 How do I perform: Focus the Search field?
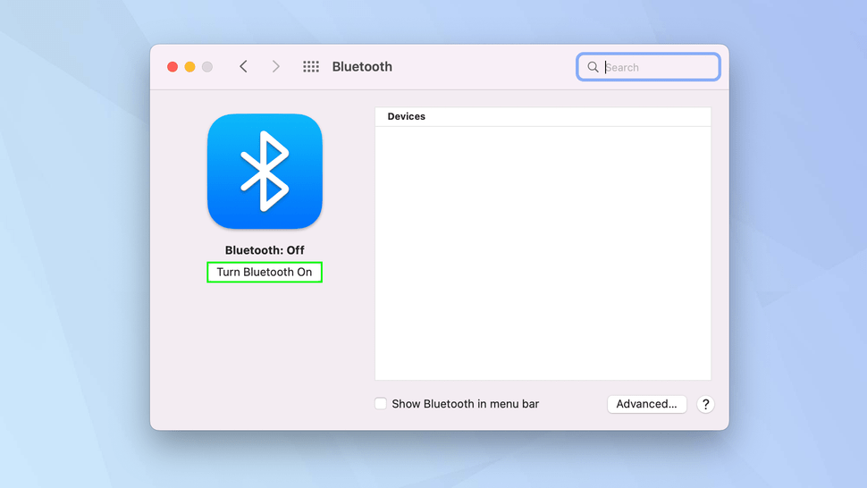pos(648,67)
